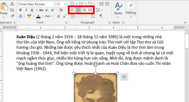Toggle Italic formatting
189x102 pixels.
tap(26, 10)
